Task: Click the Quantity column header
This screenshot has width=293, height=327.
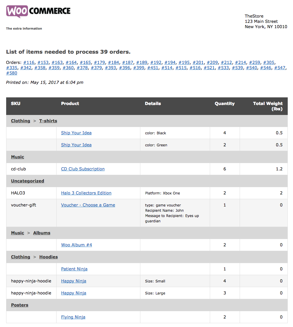Action: 224,104
